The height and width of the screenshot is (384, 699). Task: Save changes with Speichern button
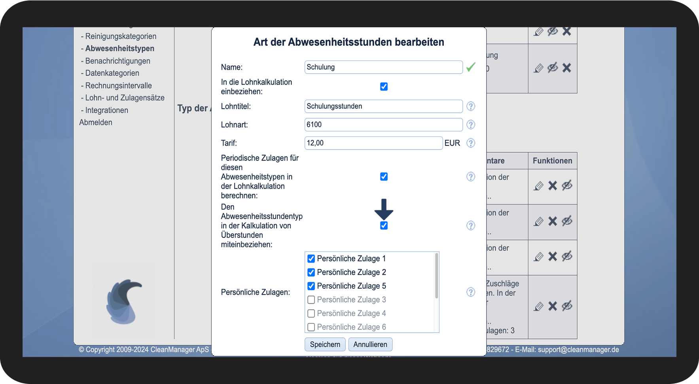325,344
